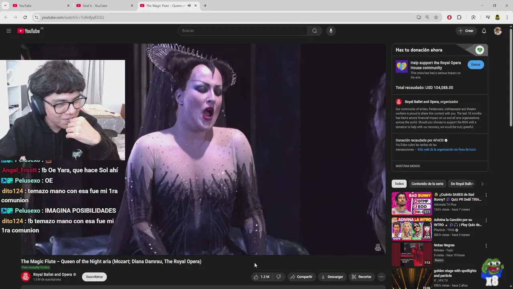Close the Magic Flute tab
Image resolution: width=513 pixels, height=289 pixels.
click(196, 6)
